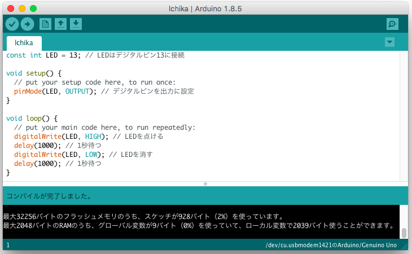Image resolution: width=412 pixels, height=254 pixels.
Task: Click the console output scrollbar thumb
Action: (x=404, y=233)
